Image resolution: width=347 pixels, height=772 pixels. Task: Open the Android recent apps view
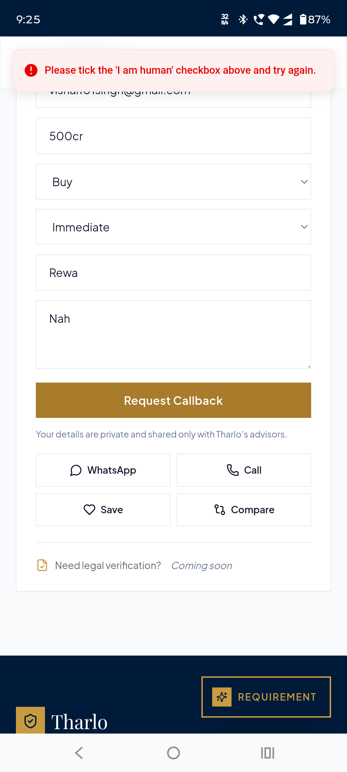click(x=268, y=753)
